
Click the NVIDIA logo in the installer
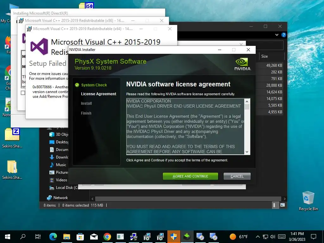[242, 64]
